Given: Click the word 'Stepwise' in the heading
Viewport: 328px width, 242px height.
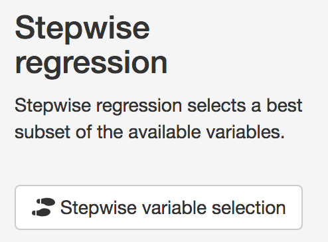Looking at the screenshot, I should click(82, 28).
